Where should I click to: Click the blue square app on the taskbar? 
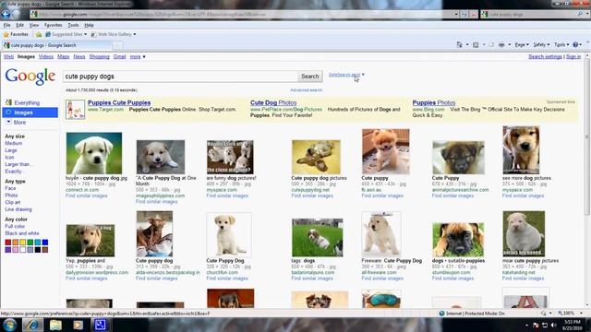coord(100,325)
